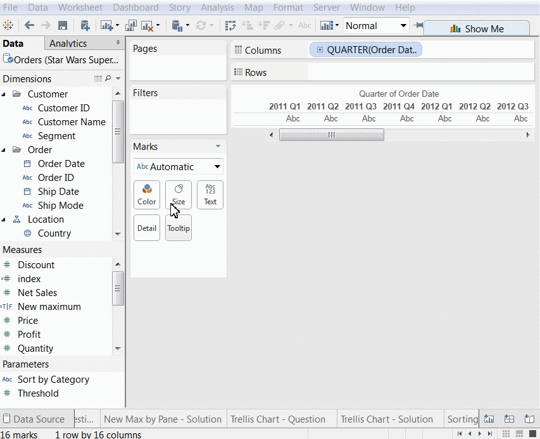Screen dimensions: 540x439
Task: Collapse the Customer folder
Action: [x=3, y=94]
